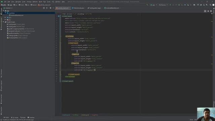
Task: Open the Android project view dropdown
Action: [x=8, y=8]
